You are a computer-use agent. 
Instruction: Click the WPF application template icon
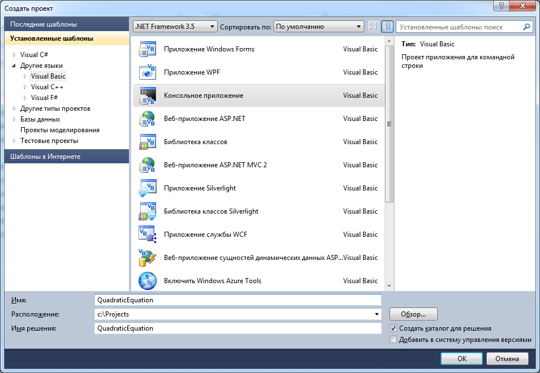coord(148,72)
